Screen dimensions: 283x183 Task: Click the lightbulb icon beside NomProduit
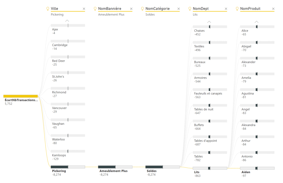point(237,9)
